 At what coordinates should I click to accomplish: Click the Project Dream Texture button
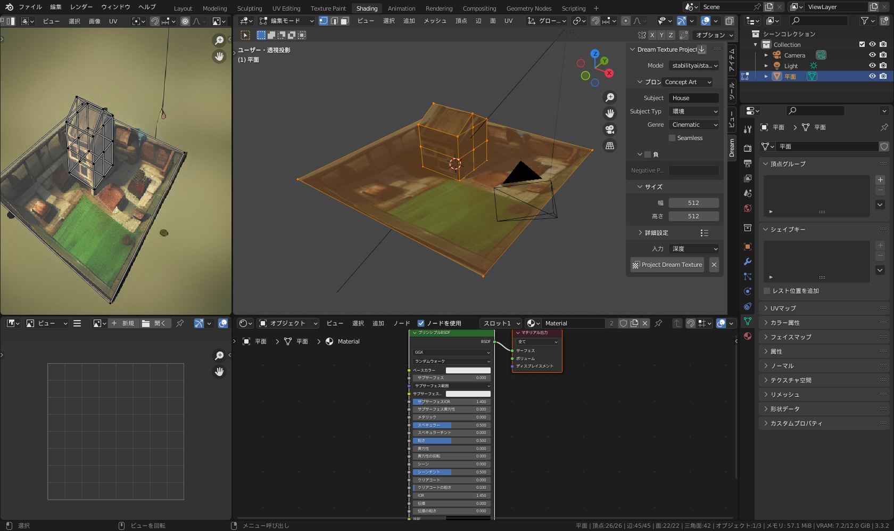[x=667, y=265]
